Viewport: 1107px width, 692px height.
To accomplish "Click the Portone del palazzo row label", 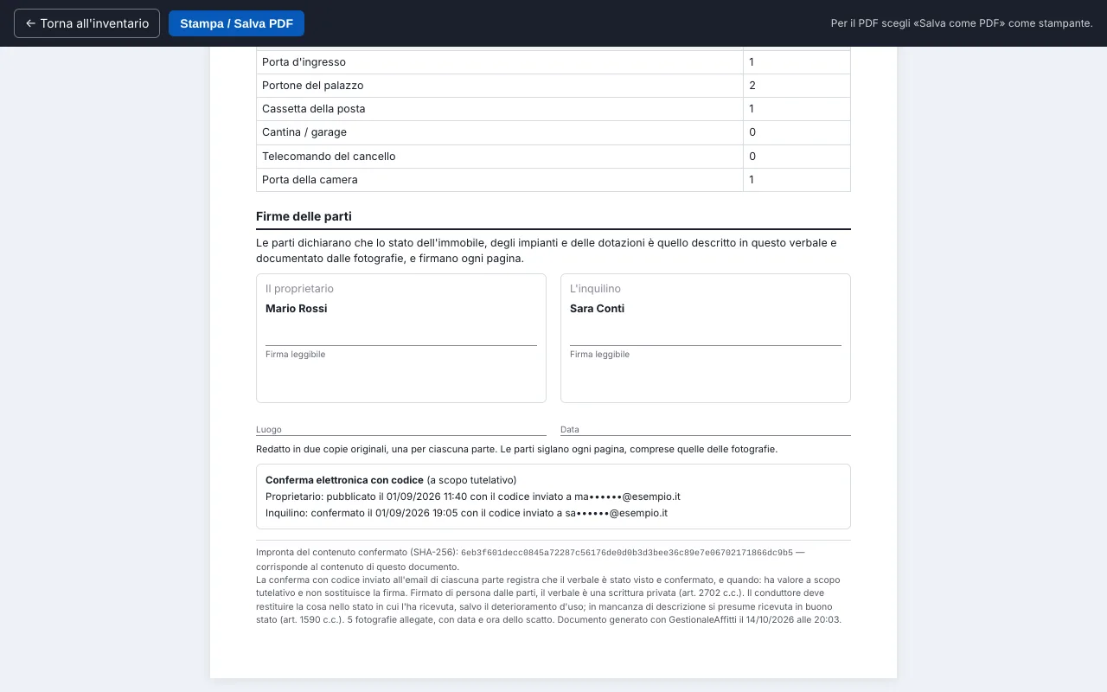I will (313, 86).
